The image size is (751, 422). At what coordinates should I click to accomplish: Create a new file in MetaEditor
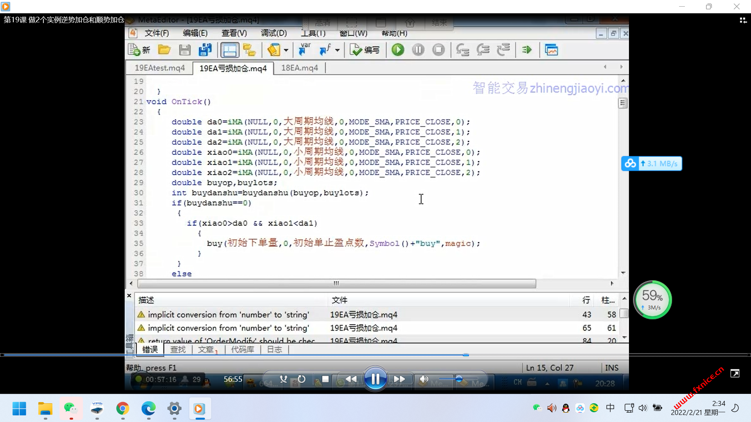pyautogui.click(x=139, y=50)
